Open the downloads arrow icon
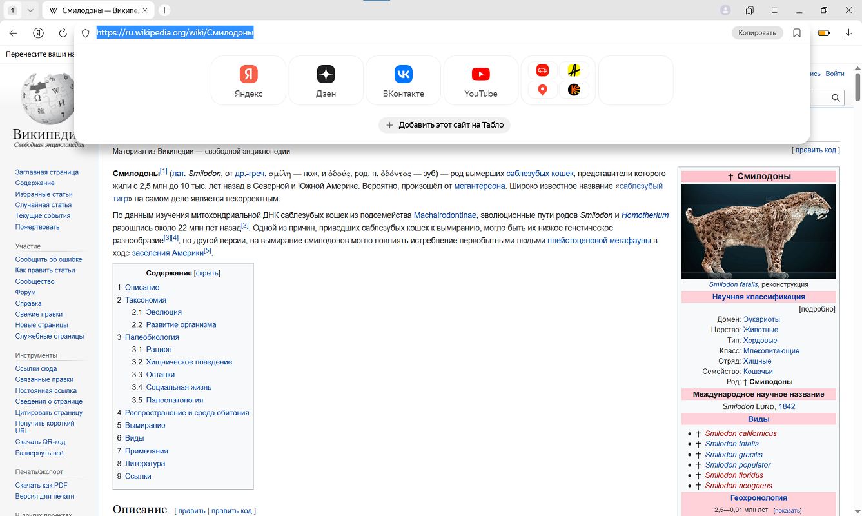This screenshot has height=516, width=862. pos(848,33)
